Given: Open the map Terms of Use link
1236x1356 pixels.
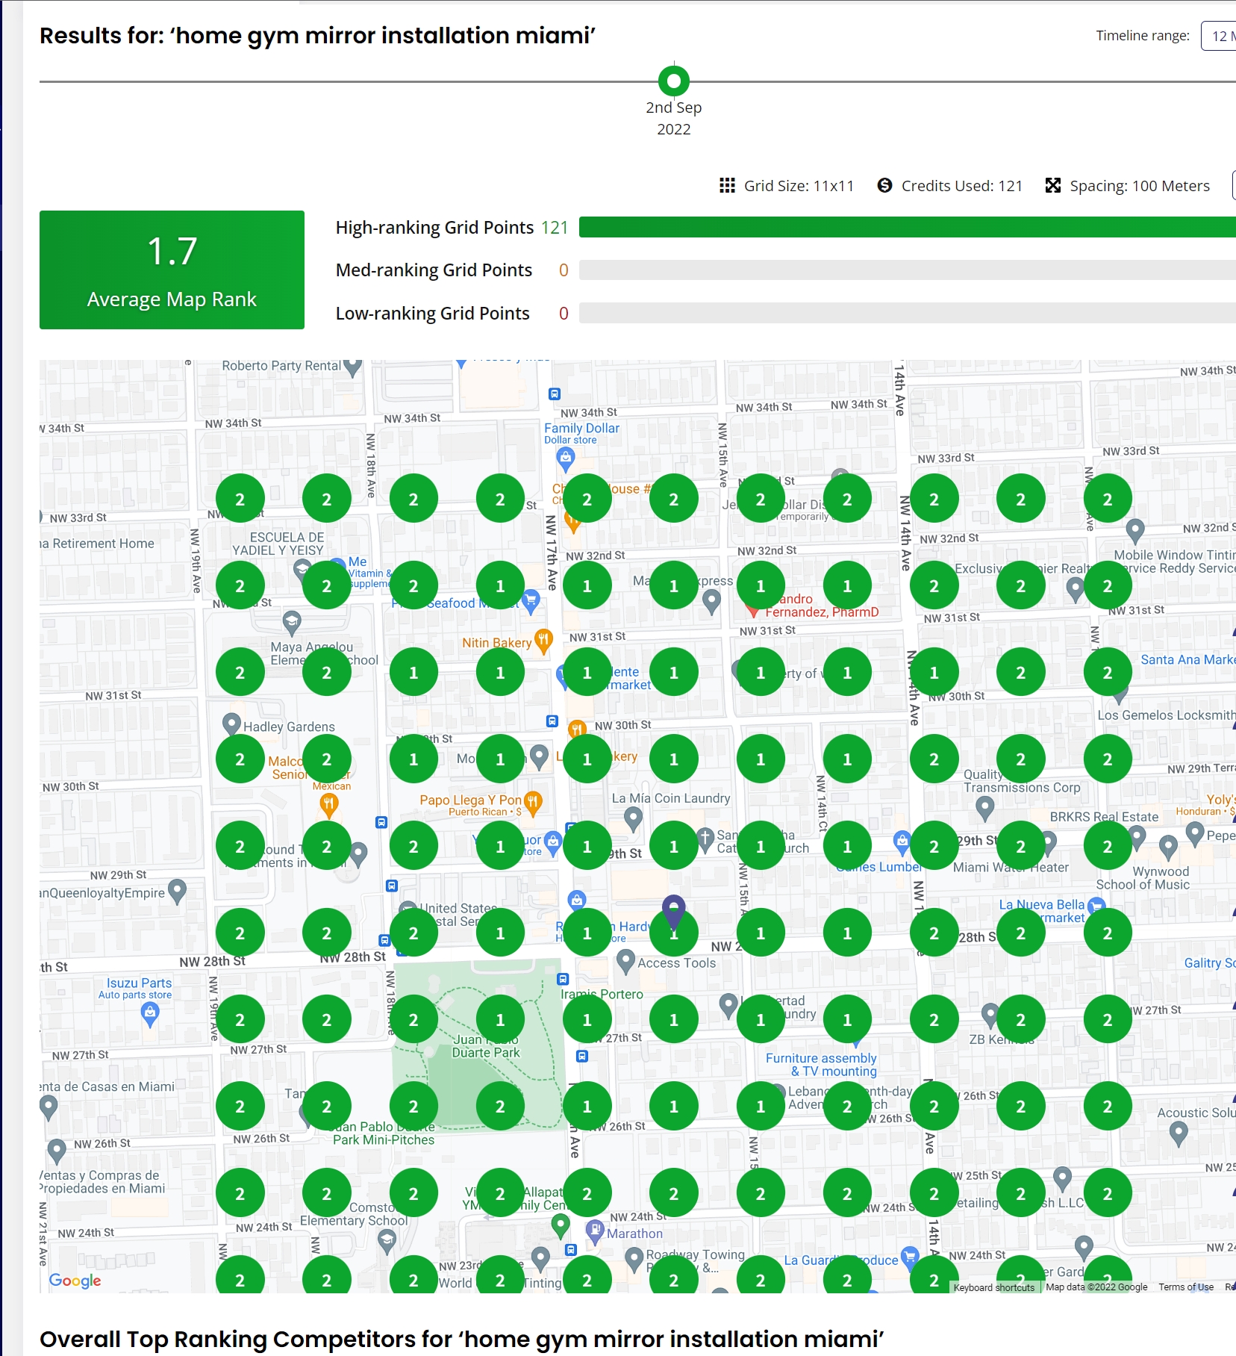Looking at the screenshot, I should tap(1186, 1287).
